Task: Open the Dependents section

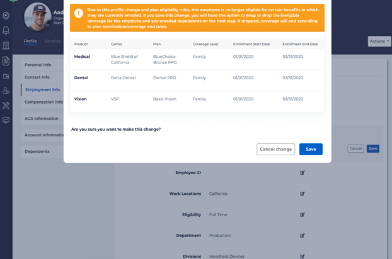Action: (37, 152)
